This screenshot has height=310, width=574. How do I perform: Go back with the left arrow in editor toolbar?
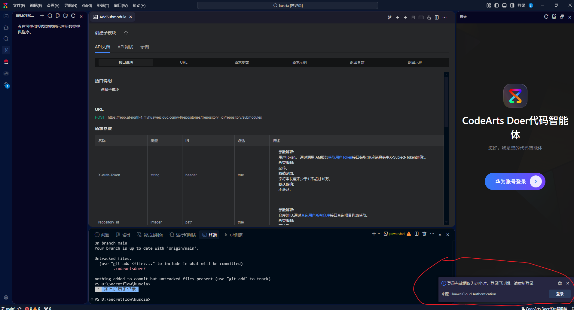tap(398, 17)
